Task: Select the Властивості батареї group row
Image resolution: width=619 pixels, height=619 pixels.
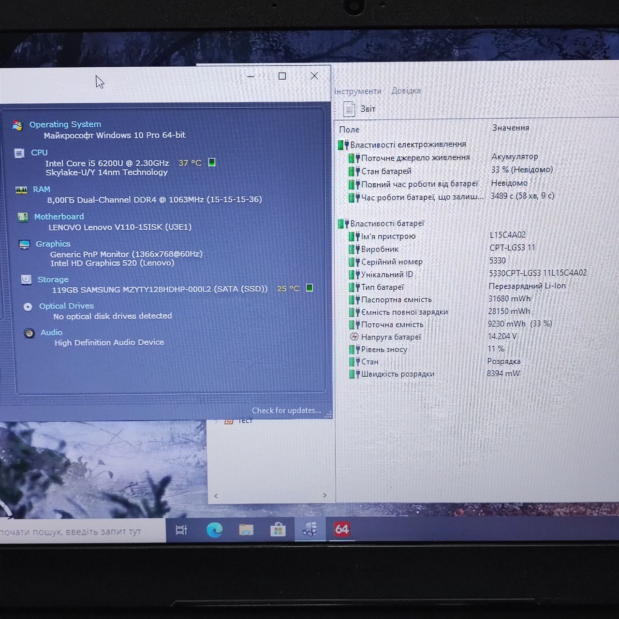Action: [382, 223]
